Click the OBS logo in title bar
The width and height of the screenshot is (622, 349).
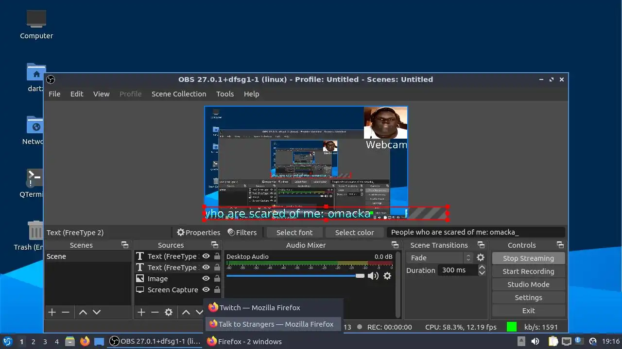pyautogui.click(x=51, y=79)
